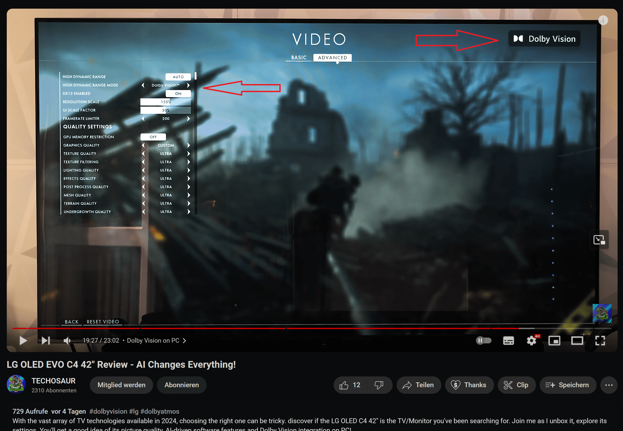Switch to theater mode

coord(577,341)
